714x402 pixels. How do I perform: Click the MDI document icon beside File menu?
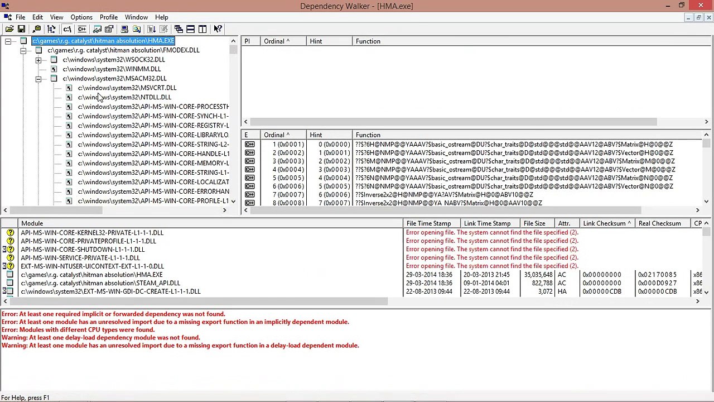(x=7, y=17)
